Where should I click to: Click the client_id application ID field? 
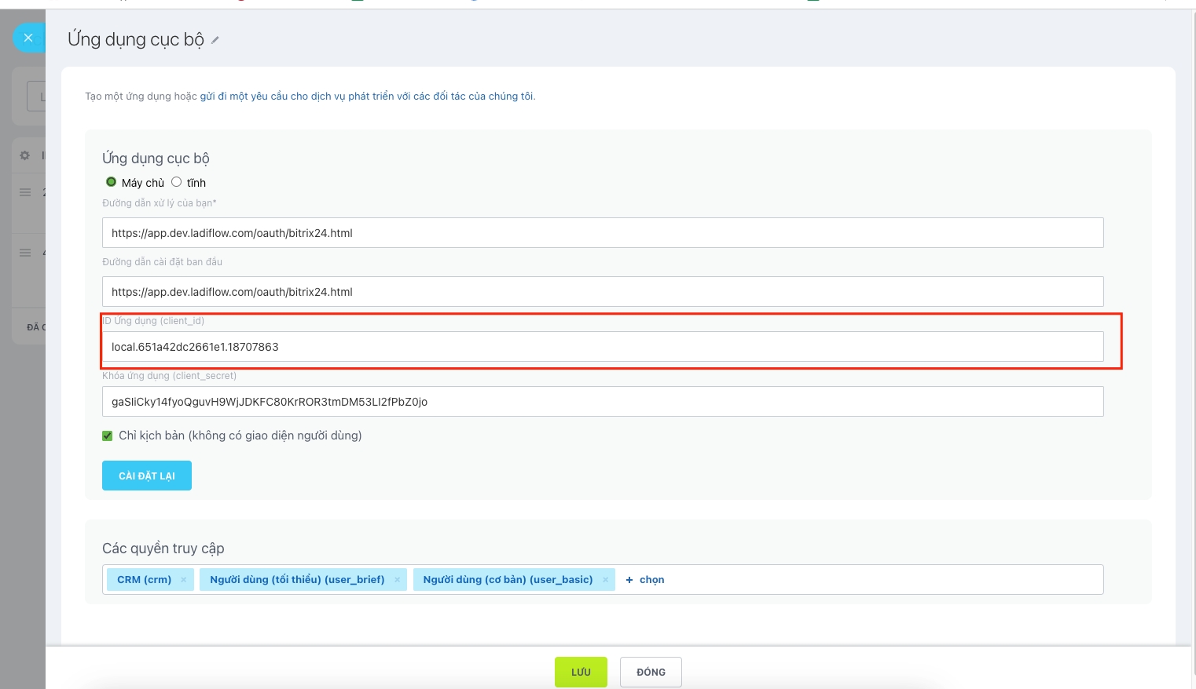(602, 347)
